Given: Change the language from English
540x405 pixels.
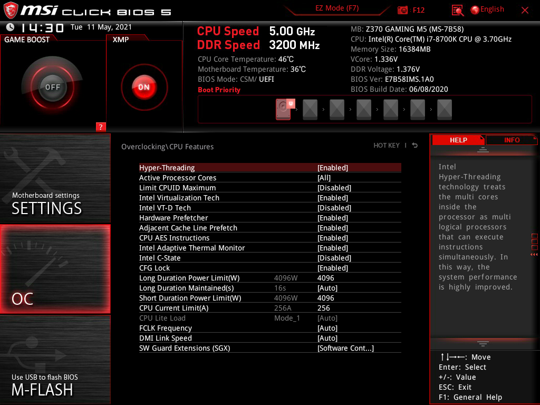Looking at the screenshot, I should tap(492, 9).
